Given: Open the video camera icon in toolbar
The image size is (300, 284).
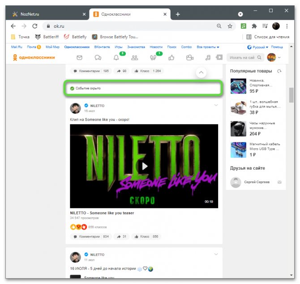Looking at the screenshot, I should [190, 58].
